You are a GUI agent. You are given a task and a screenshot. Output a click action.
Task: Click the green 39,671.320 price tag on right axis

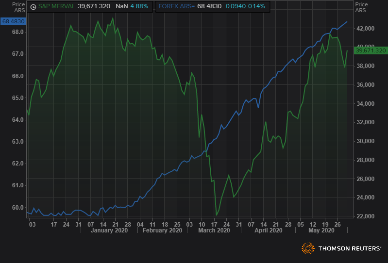[371, 50]
